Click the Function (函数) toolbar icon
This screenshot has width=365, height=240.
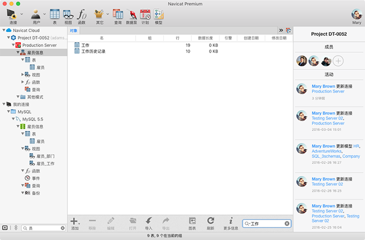coord(82,14)
